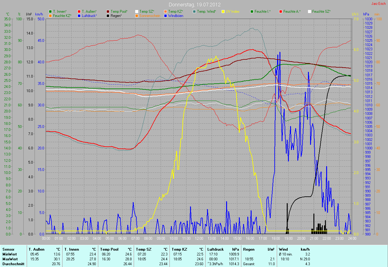Click the white Temp SZ legend marker
This screenshot has height=267, width=388.
point(137,12)
